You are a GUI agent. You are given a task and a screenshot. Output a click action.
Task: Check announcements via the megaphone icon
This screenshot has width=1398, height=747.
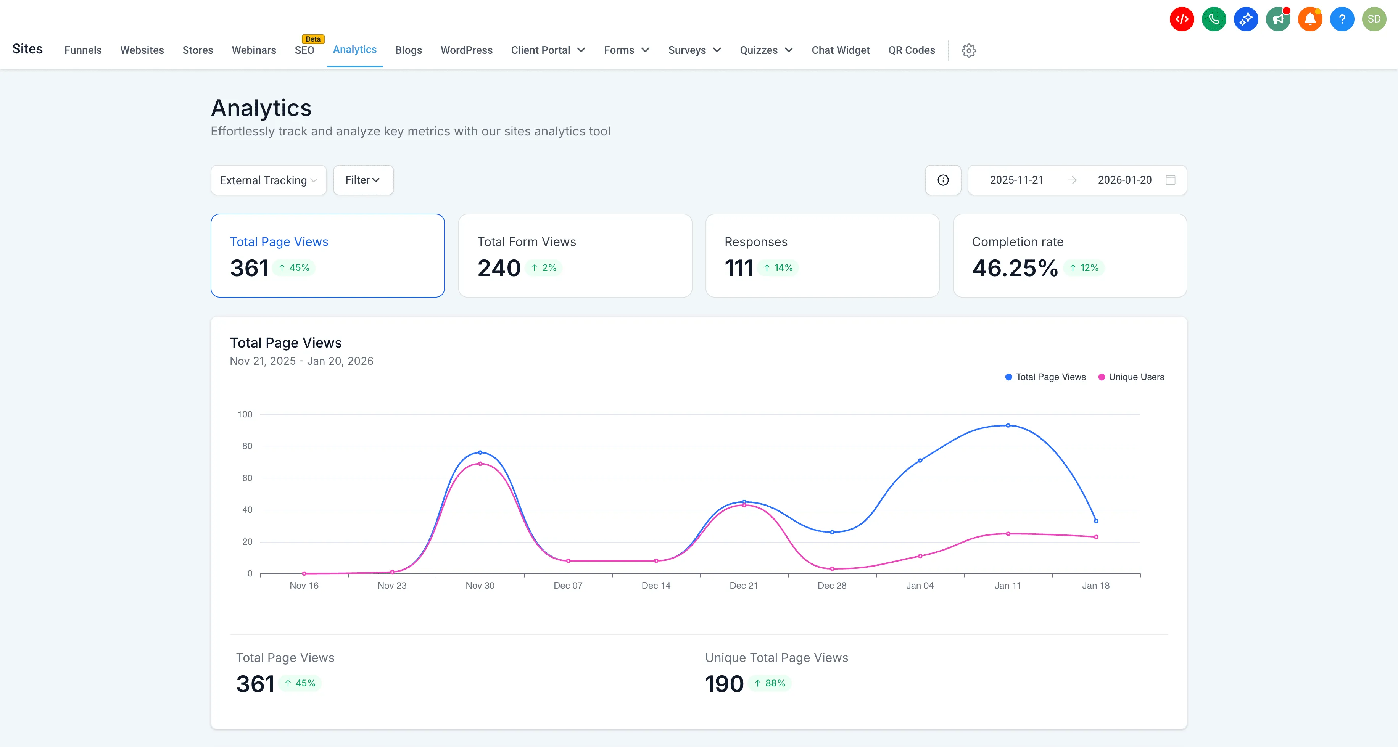pos(1278,19)
